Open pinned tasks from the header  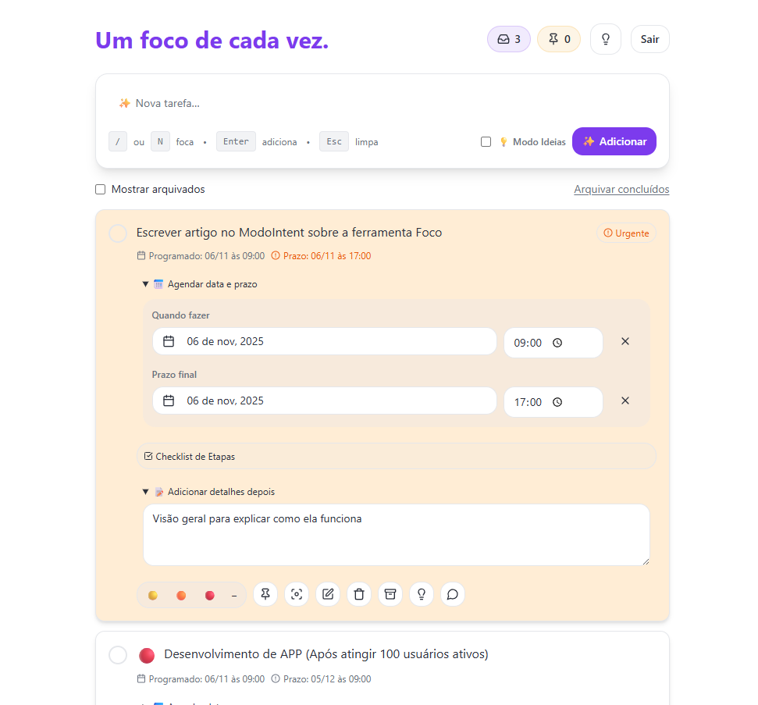coord(559,38)
